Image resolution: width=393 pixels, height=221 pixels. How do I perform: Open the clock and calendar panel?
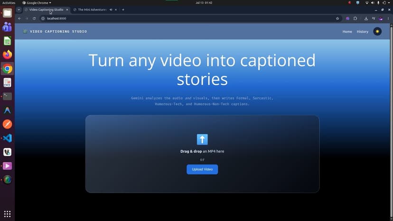coord(204,3)
